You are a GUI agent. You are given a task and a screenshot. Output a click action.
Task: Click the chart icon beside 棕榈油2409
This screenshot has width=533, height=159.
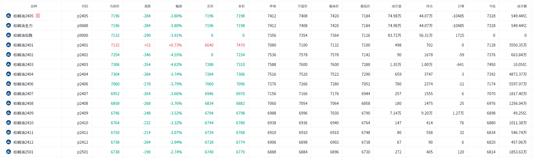click(x=9, y=113)
